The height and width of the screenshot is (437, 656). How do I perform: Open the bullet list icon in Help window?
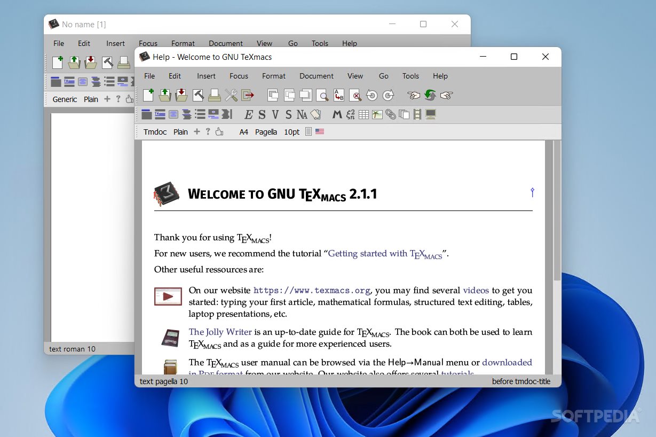(x=200, y=114)
